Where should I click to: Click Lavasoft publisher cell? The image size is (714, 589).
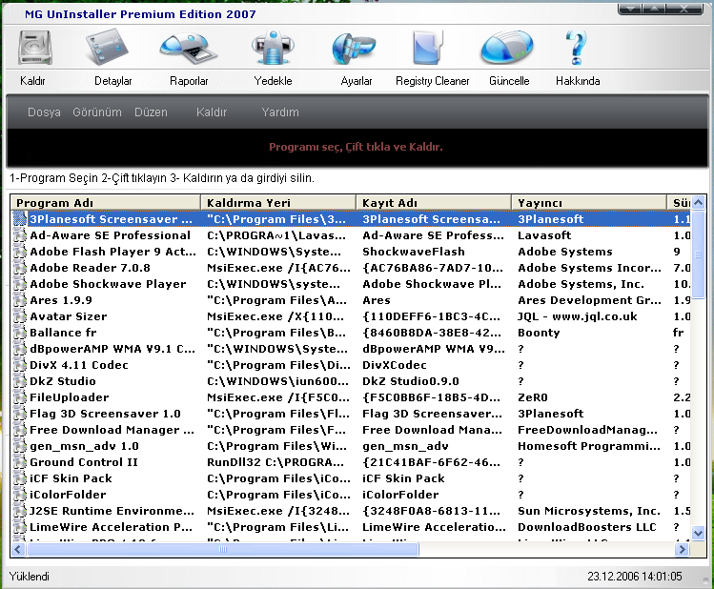click(544, 235)
